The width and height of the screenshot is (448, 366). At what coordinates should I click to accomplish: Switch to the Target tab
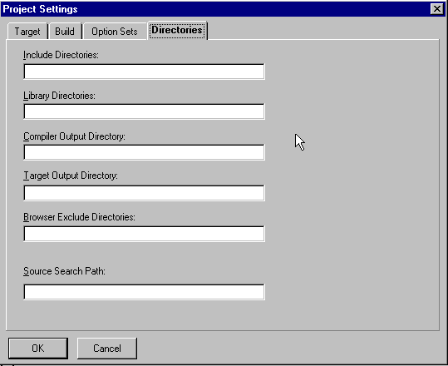[x=27, y=31]
